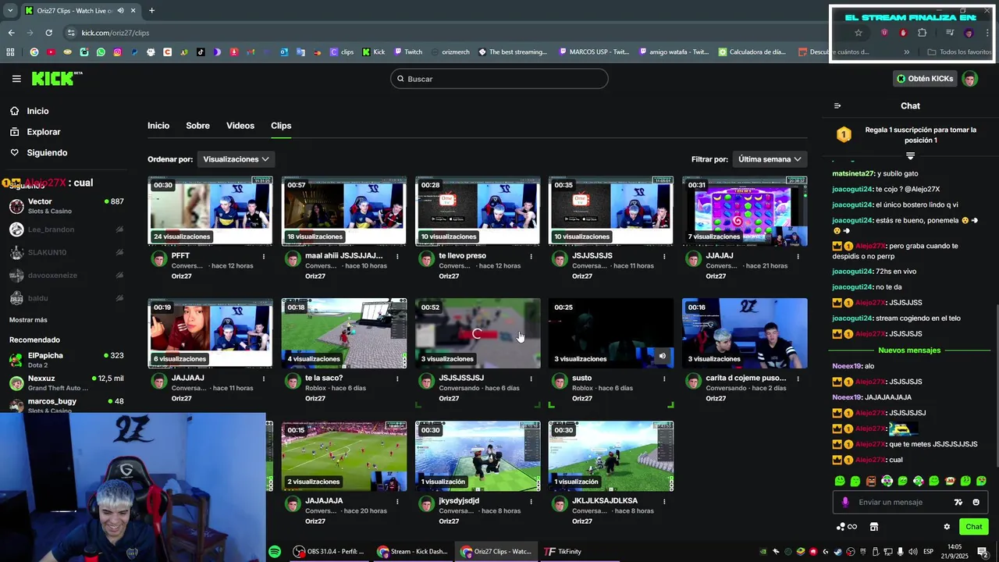The height and width of the screenshot is (562, 999).
Task: Open TikFinity from the taskbar
Action: click(563, 552)
